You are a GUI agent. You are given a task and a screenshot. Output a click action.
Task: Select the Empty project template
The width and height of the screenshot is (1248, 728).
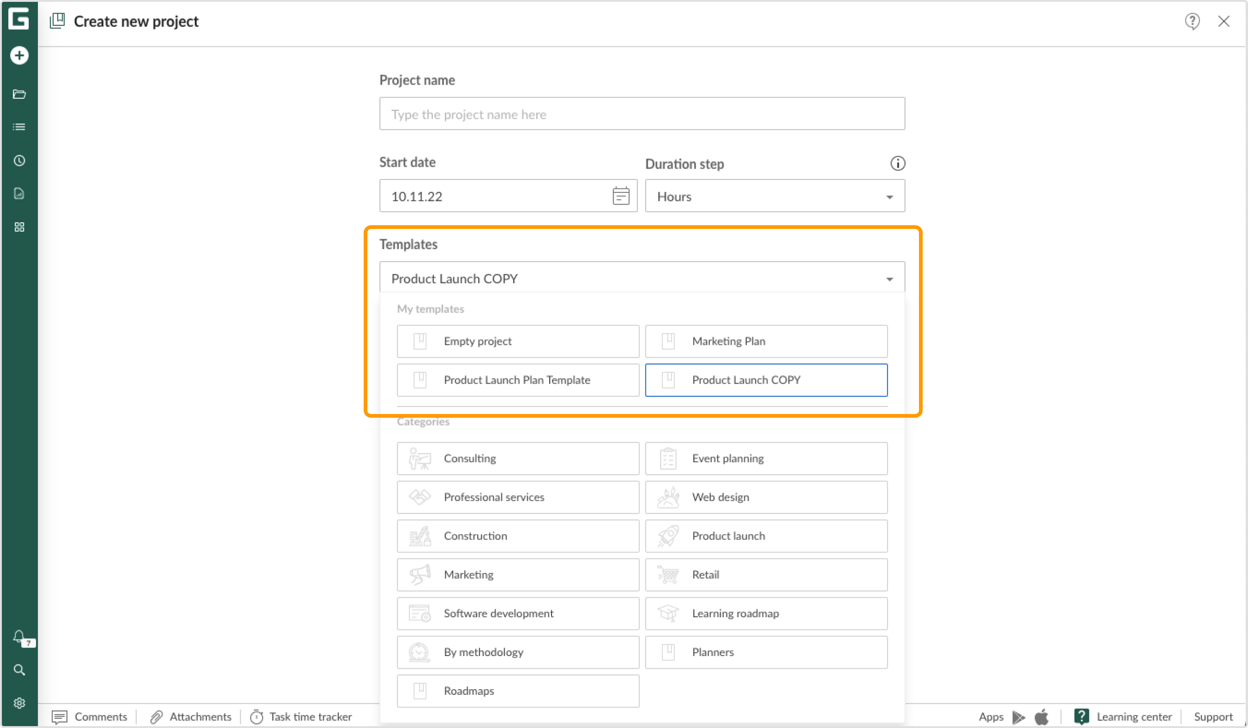(x=517, y=341)
